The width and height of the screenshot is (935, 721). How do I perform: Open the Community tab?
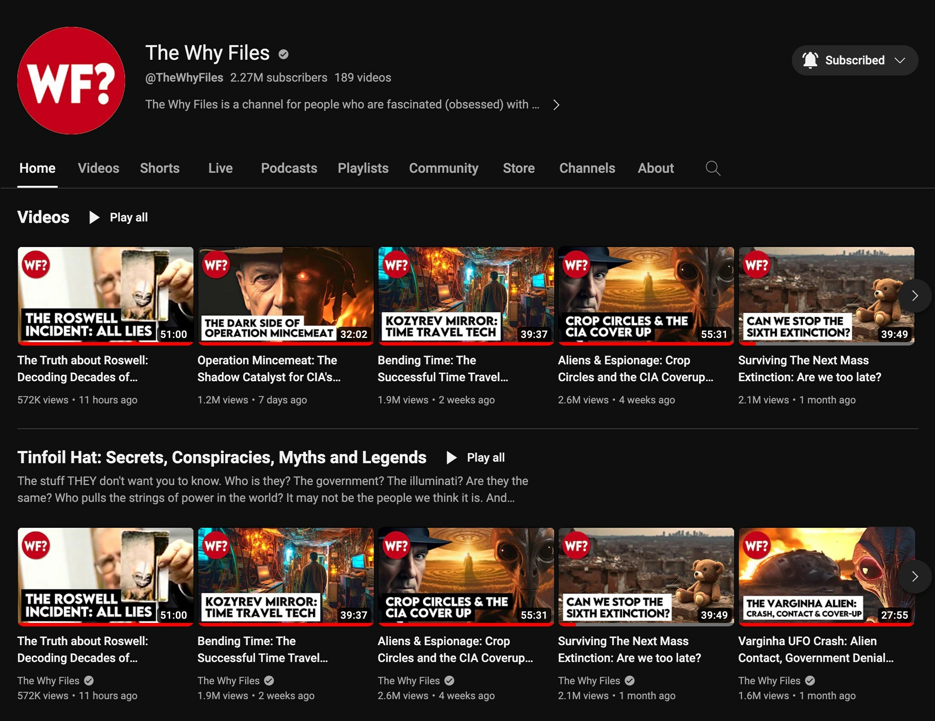(x=443, y=168)
